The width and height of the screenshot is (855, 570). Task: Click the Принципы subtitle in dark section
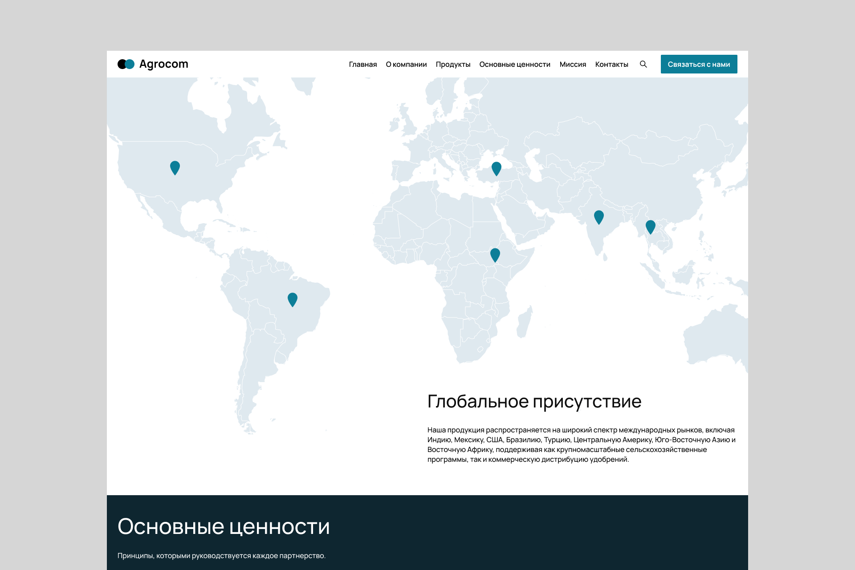[x=221, y=555]
